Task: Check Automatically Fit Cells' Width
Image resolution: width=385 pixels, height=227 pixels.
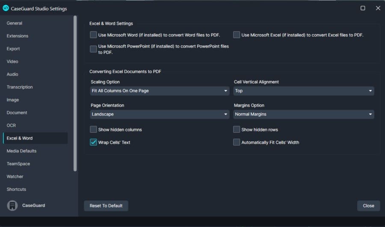Action: pos(237,143)
